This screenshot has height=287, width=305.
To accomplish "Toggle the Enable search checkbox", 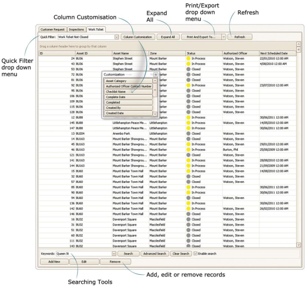I will (196, 254).
